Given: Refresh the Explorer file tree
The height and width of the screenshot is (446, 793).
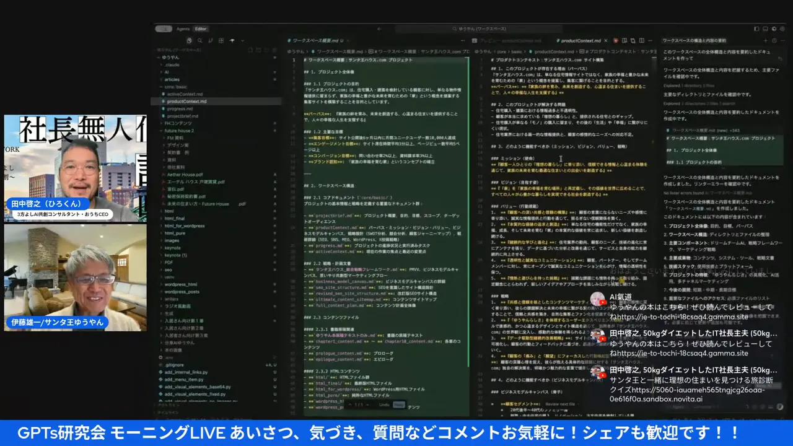Looking at the screenshot, I should (x=266, y=50).
